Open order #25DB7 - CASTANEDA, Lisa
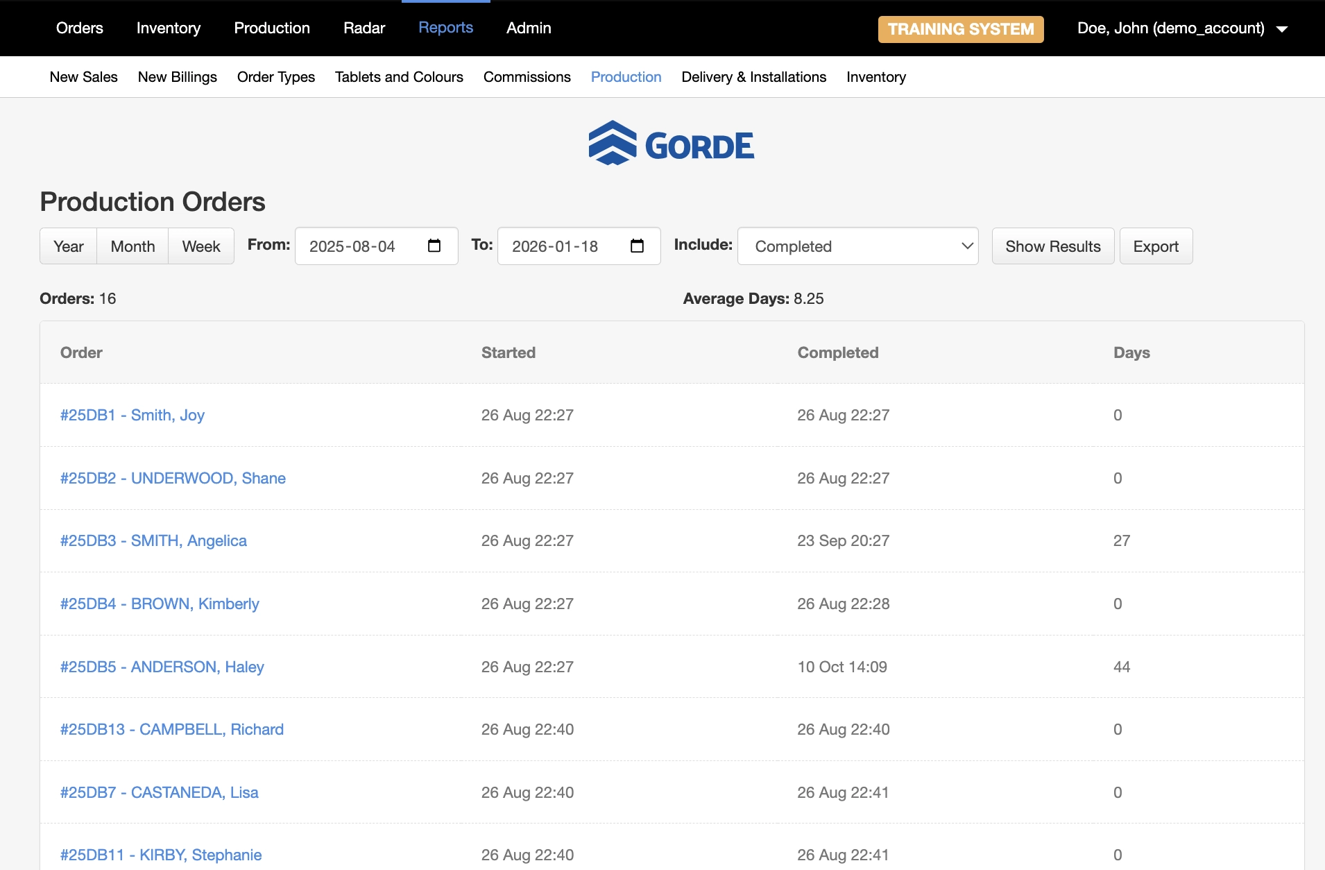 point(160,792)
